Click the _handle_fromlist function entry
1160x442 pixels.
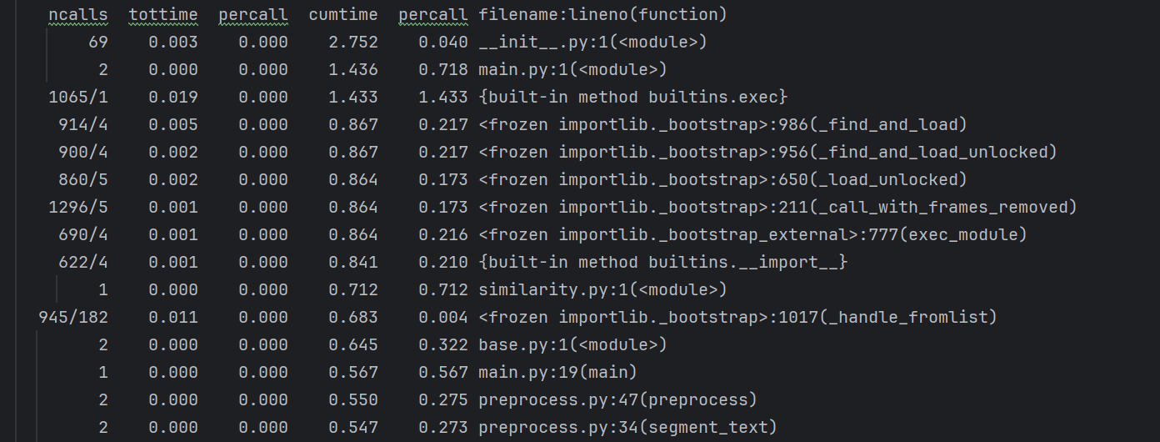[x=737, y=318]
